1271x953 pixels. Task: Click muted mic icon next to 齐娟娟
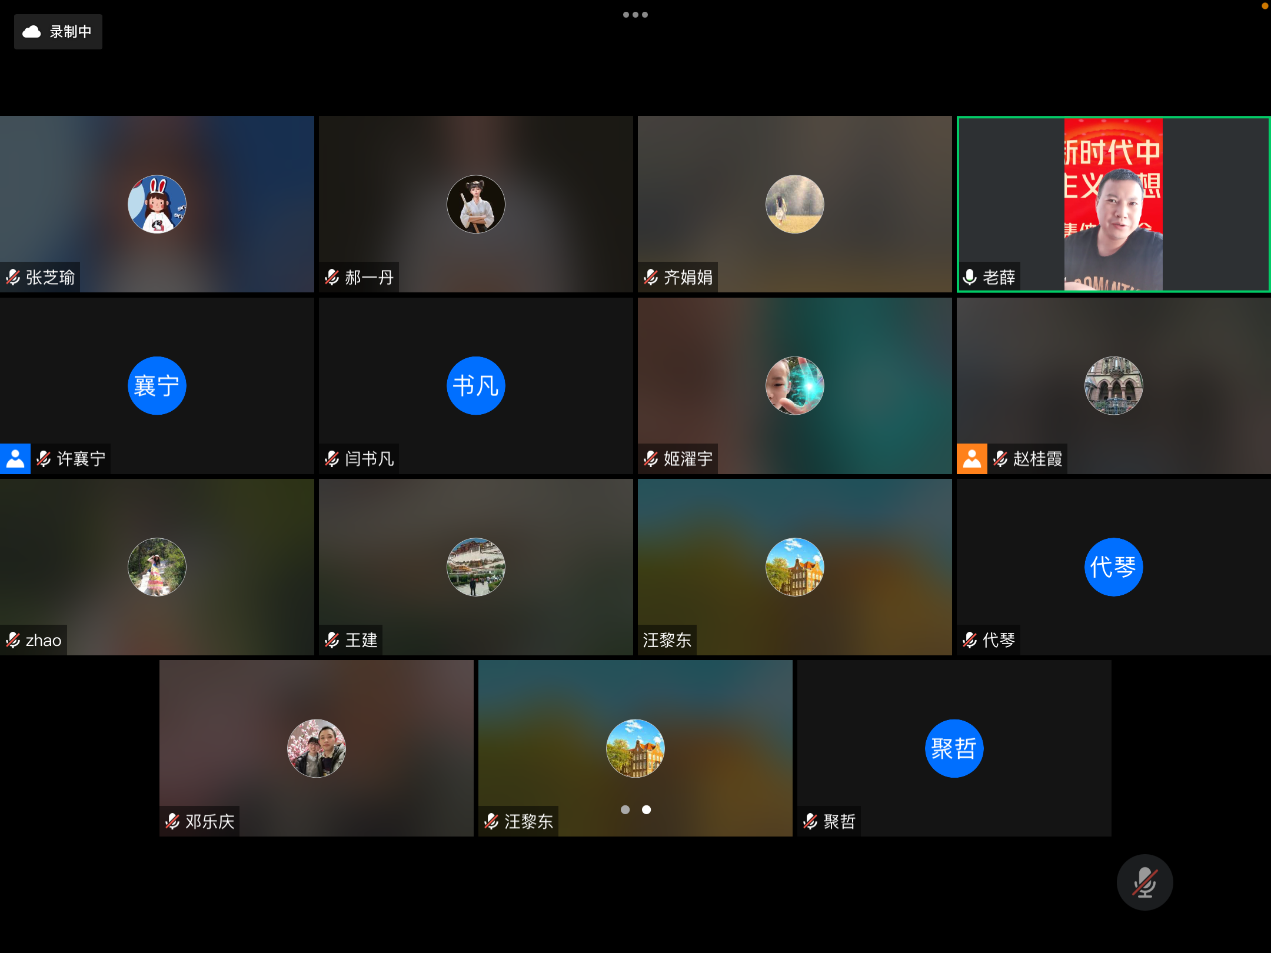tap(651, 277)
